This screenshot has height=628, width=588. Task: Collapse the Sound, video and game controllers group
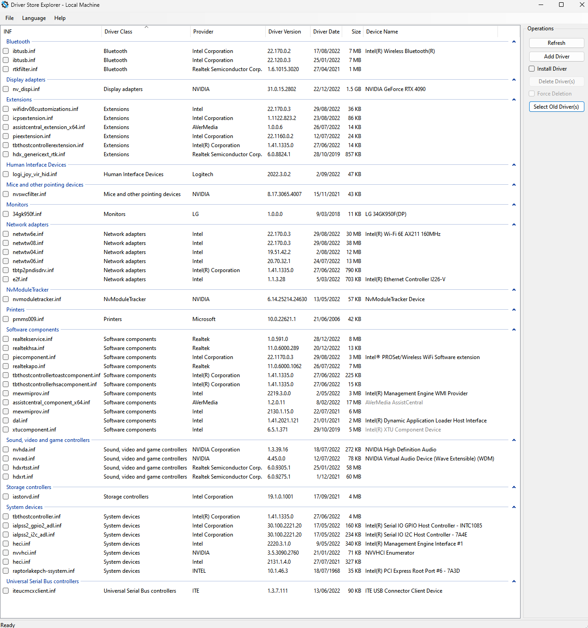coord(514,440)
